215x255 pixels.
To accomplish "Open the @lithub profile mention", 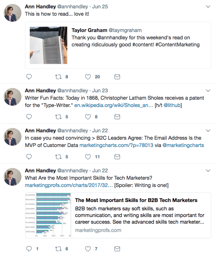I will coord(173,106).
